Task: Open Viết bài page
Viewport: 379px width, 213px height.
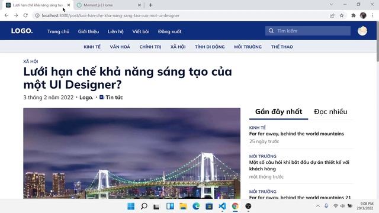Action: click(x=141, y=31)
